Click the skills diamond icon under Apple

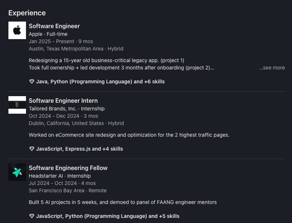point(31,82)
